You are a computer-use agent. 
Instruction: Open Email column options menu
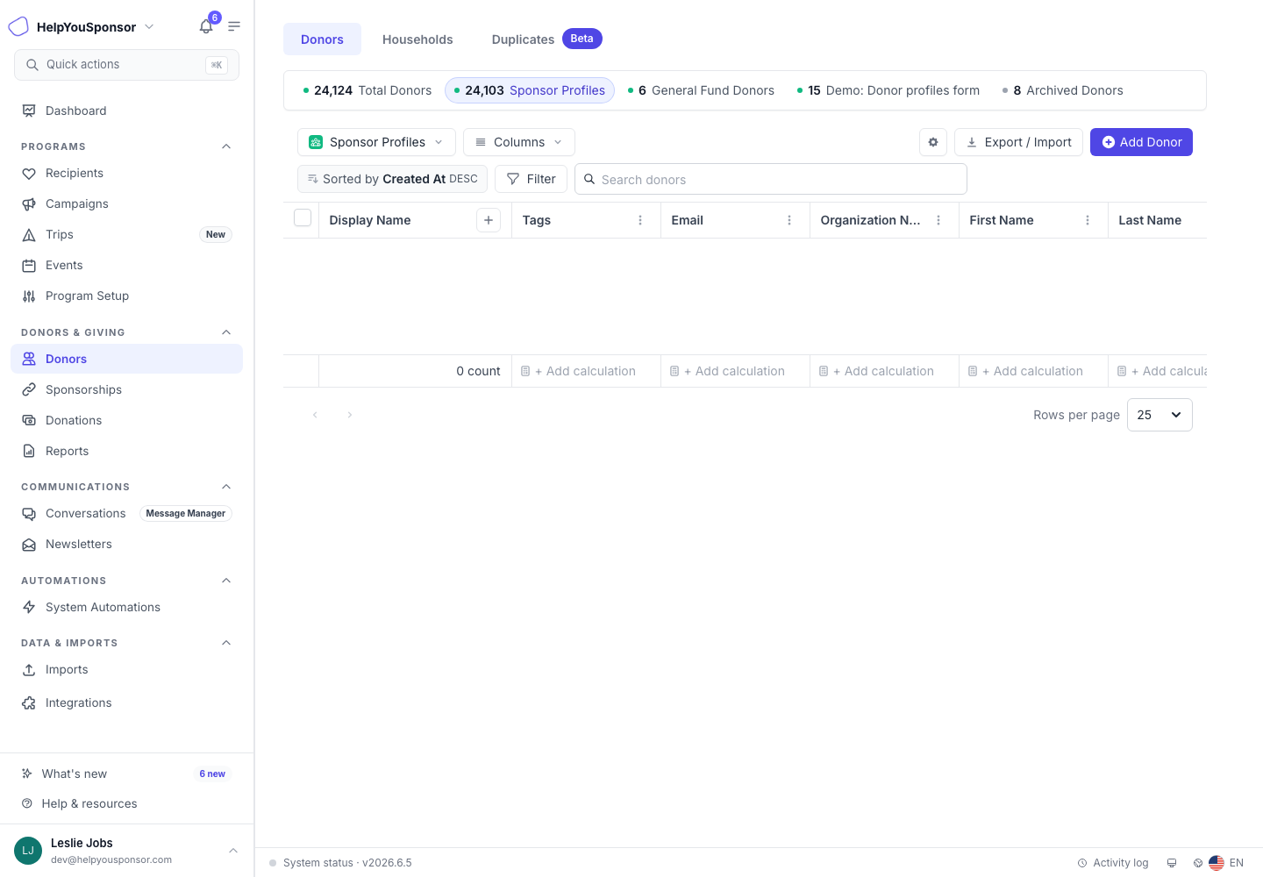point(789,220)
